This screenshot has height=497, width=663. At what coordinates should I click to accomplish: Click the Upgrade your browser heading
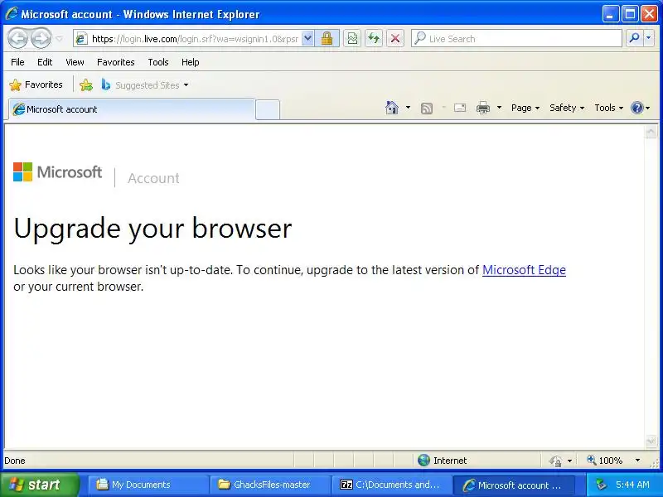click(152, 229)
